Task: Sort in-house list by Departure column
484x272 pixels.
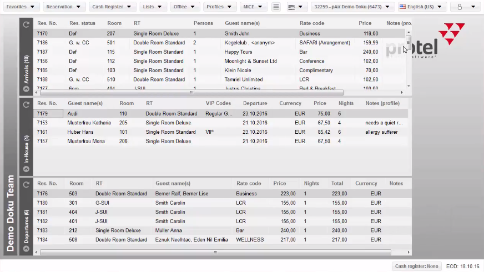Action: 255,103
